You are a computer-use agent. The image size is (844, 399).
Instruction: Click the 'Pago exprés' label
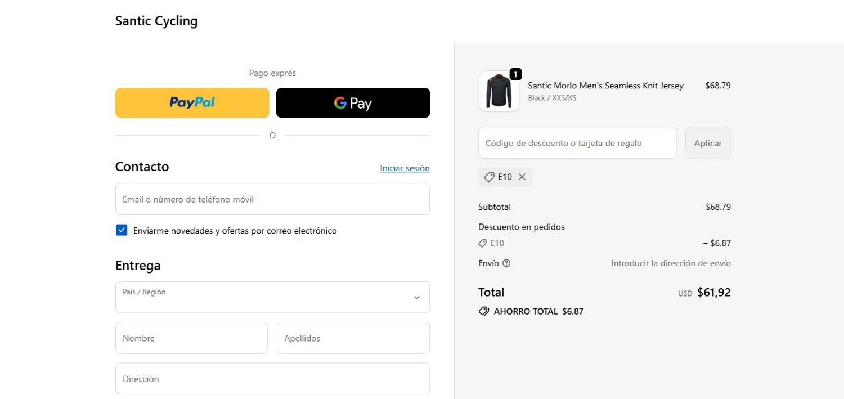272,73
